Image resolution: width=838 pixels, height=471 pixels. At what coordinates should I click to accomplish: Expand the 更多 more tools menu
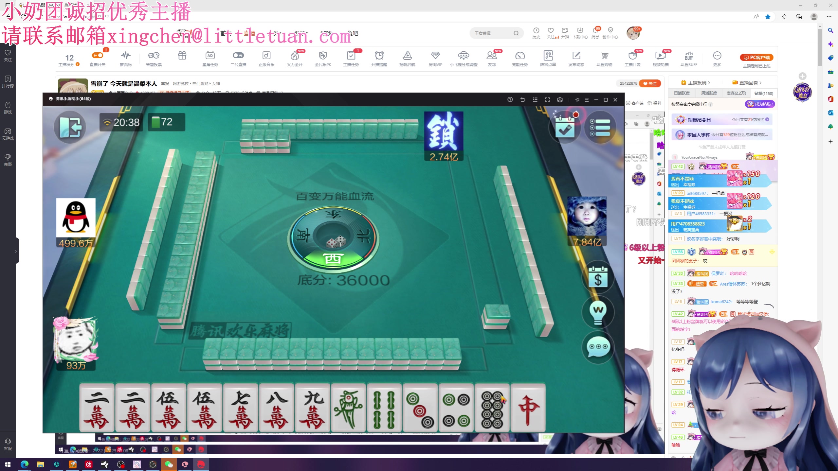[717, 56]
